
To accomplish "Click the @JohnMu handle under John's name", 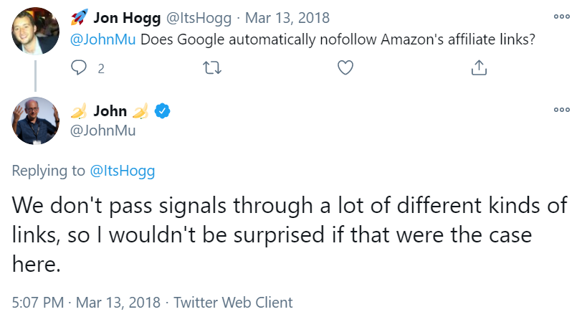I will click(102, 130).
